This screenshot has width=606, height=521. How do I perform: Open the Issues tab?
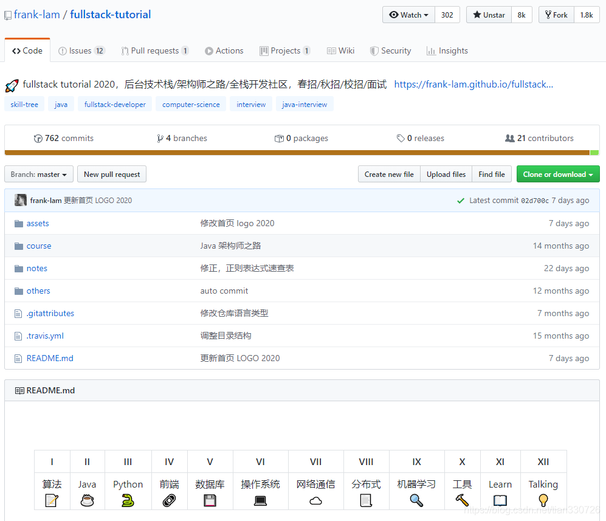coord(81,50)
